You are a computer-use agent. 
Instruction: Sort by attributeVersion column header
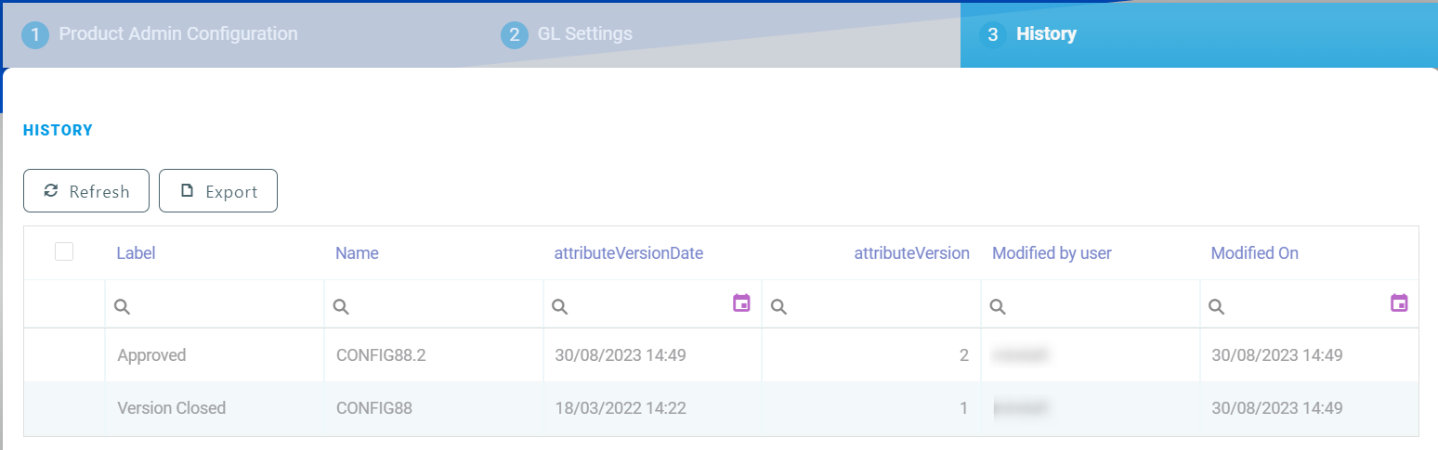[911, 253]
